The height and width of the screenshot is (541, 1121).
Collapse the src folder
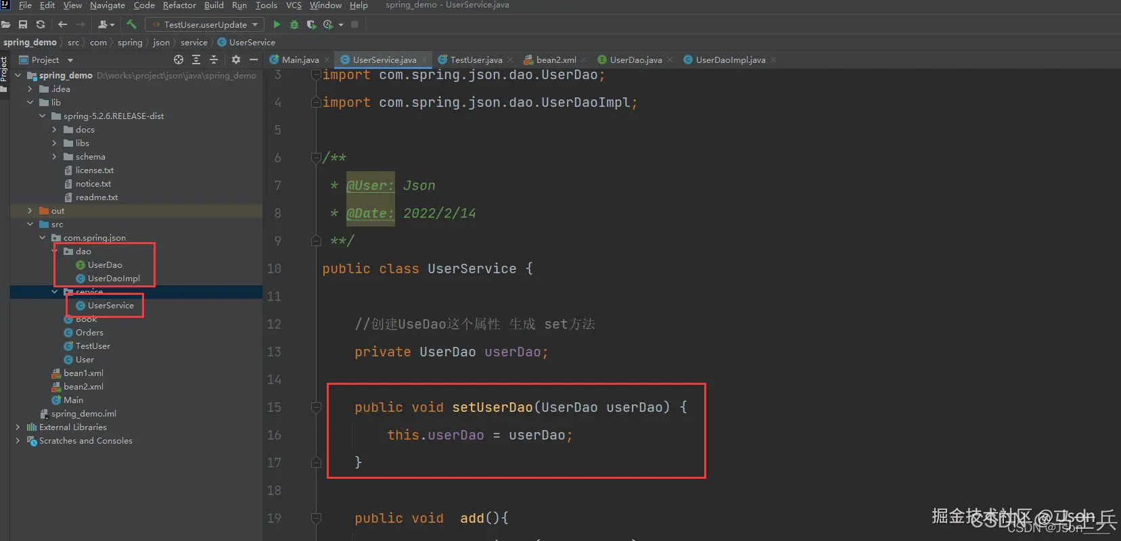click(x=30, y=224)
